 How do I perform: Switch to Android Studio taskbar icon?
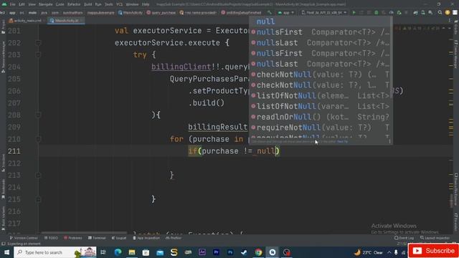[x=273, y=252]
